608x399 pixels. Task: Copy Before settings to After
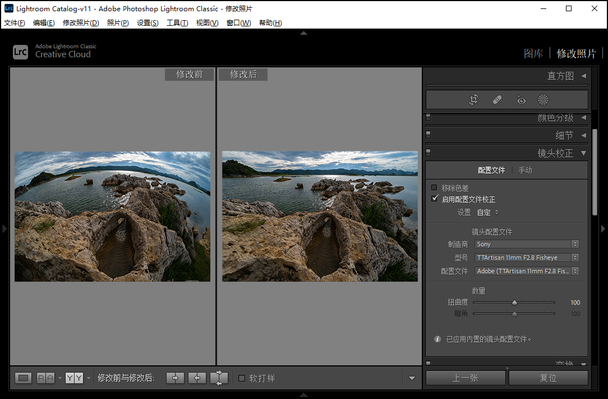175,378
